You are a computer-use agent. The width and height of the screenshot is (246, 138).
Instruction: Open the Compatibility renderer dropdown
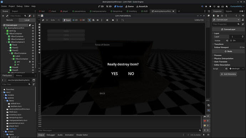point(237,6)
